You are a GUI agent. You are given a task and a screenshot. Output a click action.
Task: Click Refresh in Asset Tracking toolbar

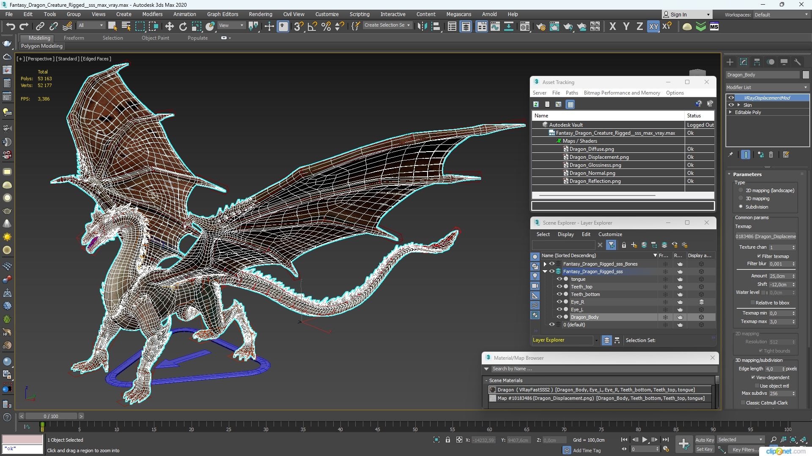pos(536,104)
